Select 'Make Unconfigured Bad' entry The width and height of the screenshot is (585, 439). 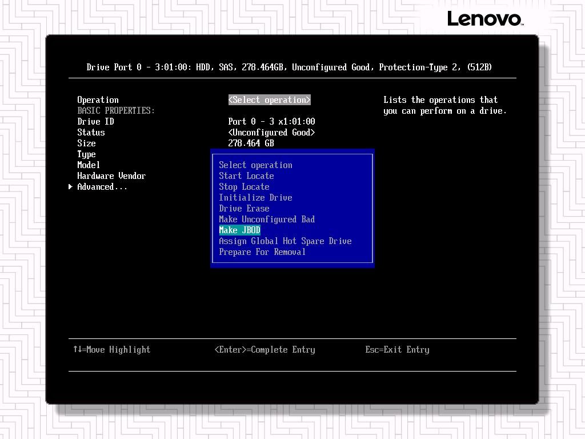pos(267,219)
